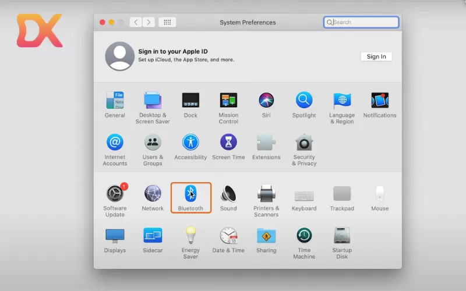Open Mission Control settings

(x=228, y=101)
